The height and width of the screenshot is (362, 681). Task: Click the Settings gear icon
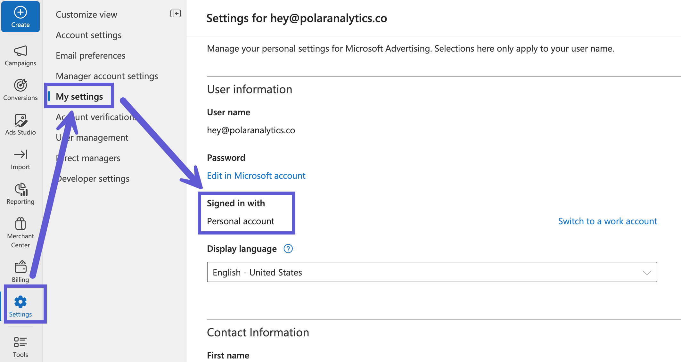21,302
